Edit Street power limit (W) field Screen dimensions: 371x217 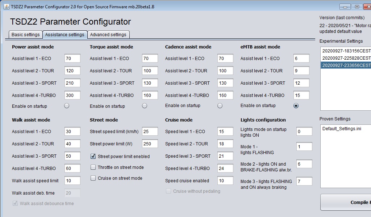(x=150, y=144)
